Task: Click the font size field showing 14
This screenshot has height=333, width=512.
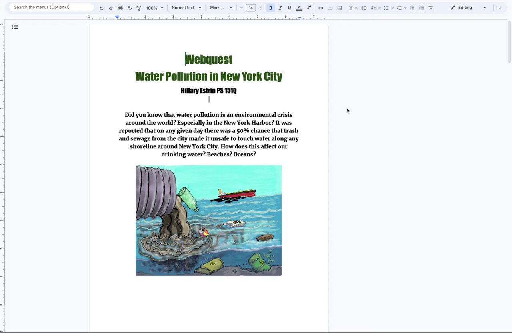Action: click(x=251, y=8)
